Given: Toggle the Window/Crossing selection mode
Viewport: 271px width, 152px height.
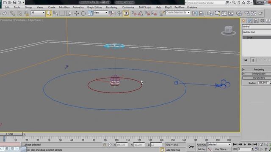Looking at the screenshot, I should tap(69, 13).
